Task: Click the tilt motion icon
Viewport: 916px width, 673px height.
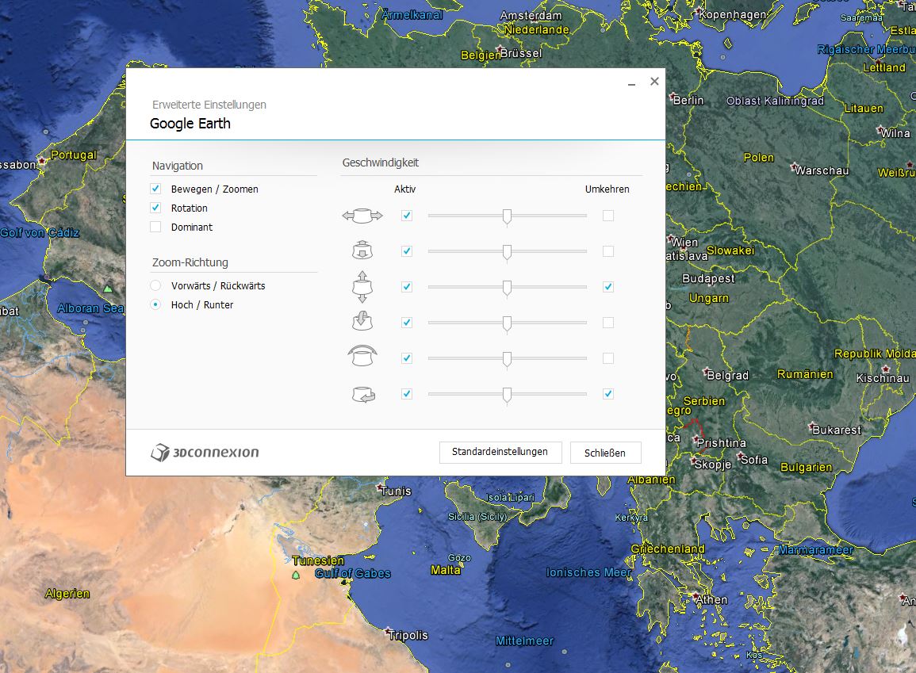Action: pos(362,322)
